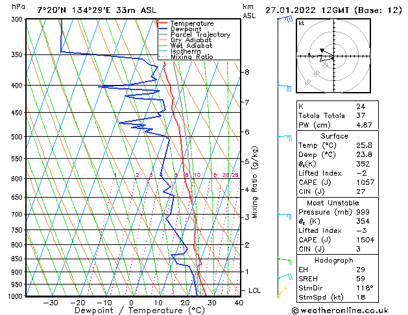408x315 pixels.
Task: Click the 'hPa' pressure axis unit label
Action: (x=18, y=7)
